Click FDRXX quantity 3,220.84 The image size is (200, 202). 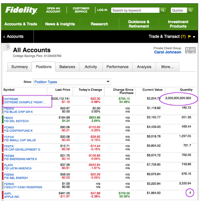pos(185,183)
